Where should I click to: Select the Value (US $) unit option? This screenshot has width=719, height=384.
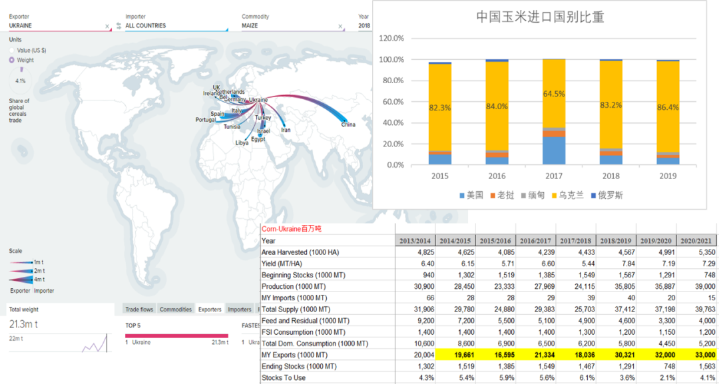tap(11, 51)
